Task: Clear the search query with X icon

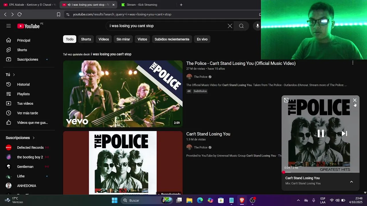Action: tap(230, 26)
